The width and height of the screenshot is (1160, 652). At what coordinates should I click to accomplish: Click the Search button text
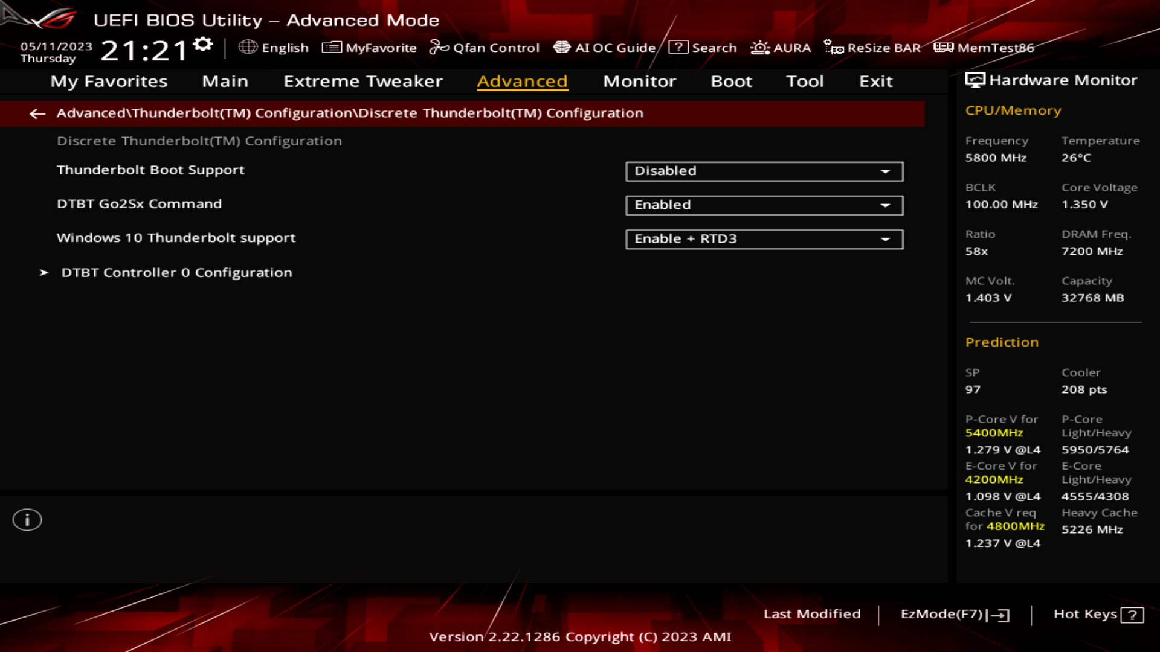(x=714, y=48)
